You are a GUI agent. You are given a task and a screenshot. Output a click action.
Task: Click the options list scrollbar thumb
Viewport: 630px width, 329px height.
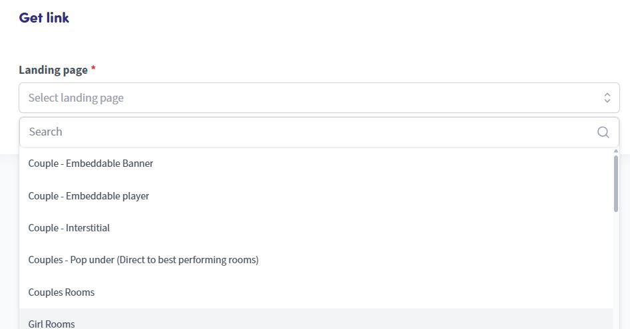pos(616,183)
